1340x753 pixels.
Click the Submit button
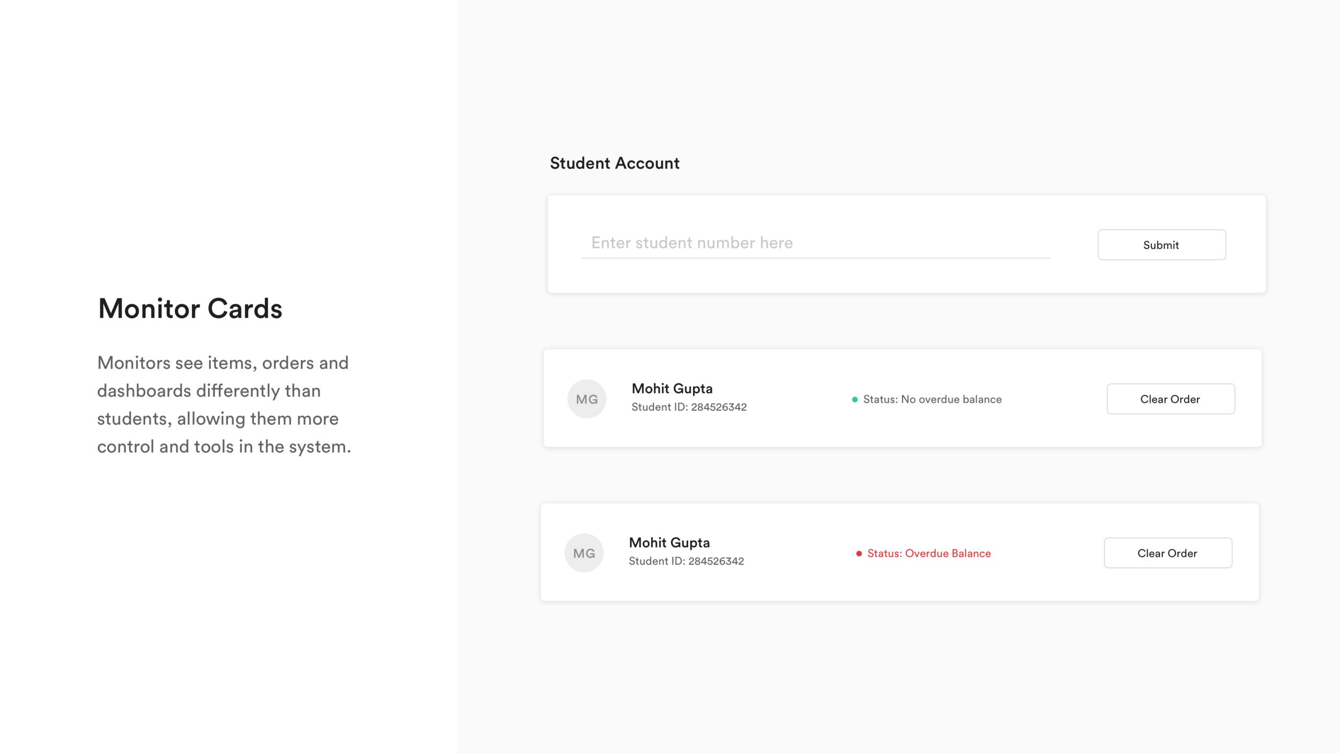coord(1162,245)
